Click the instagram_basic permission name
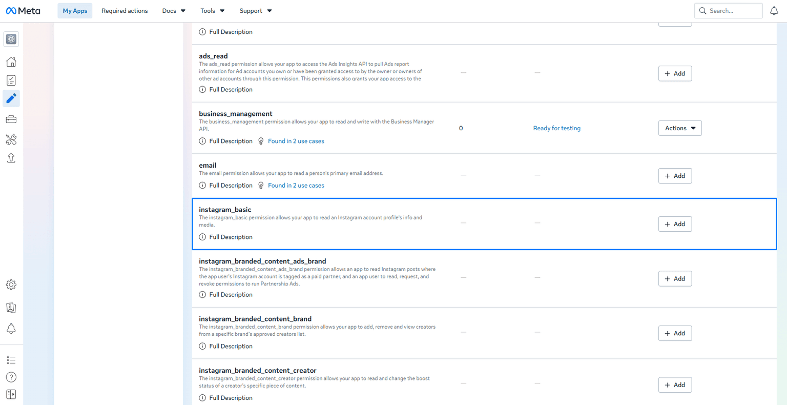 tap(225, 210)
